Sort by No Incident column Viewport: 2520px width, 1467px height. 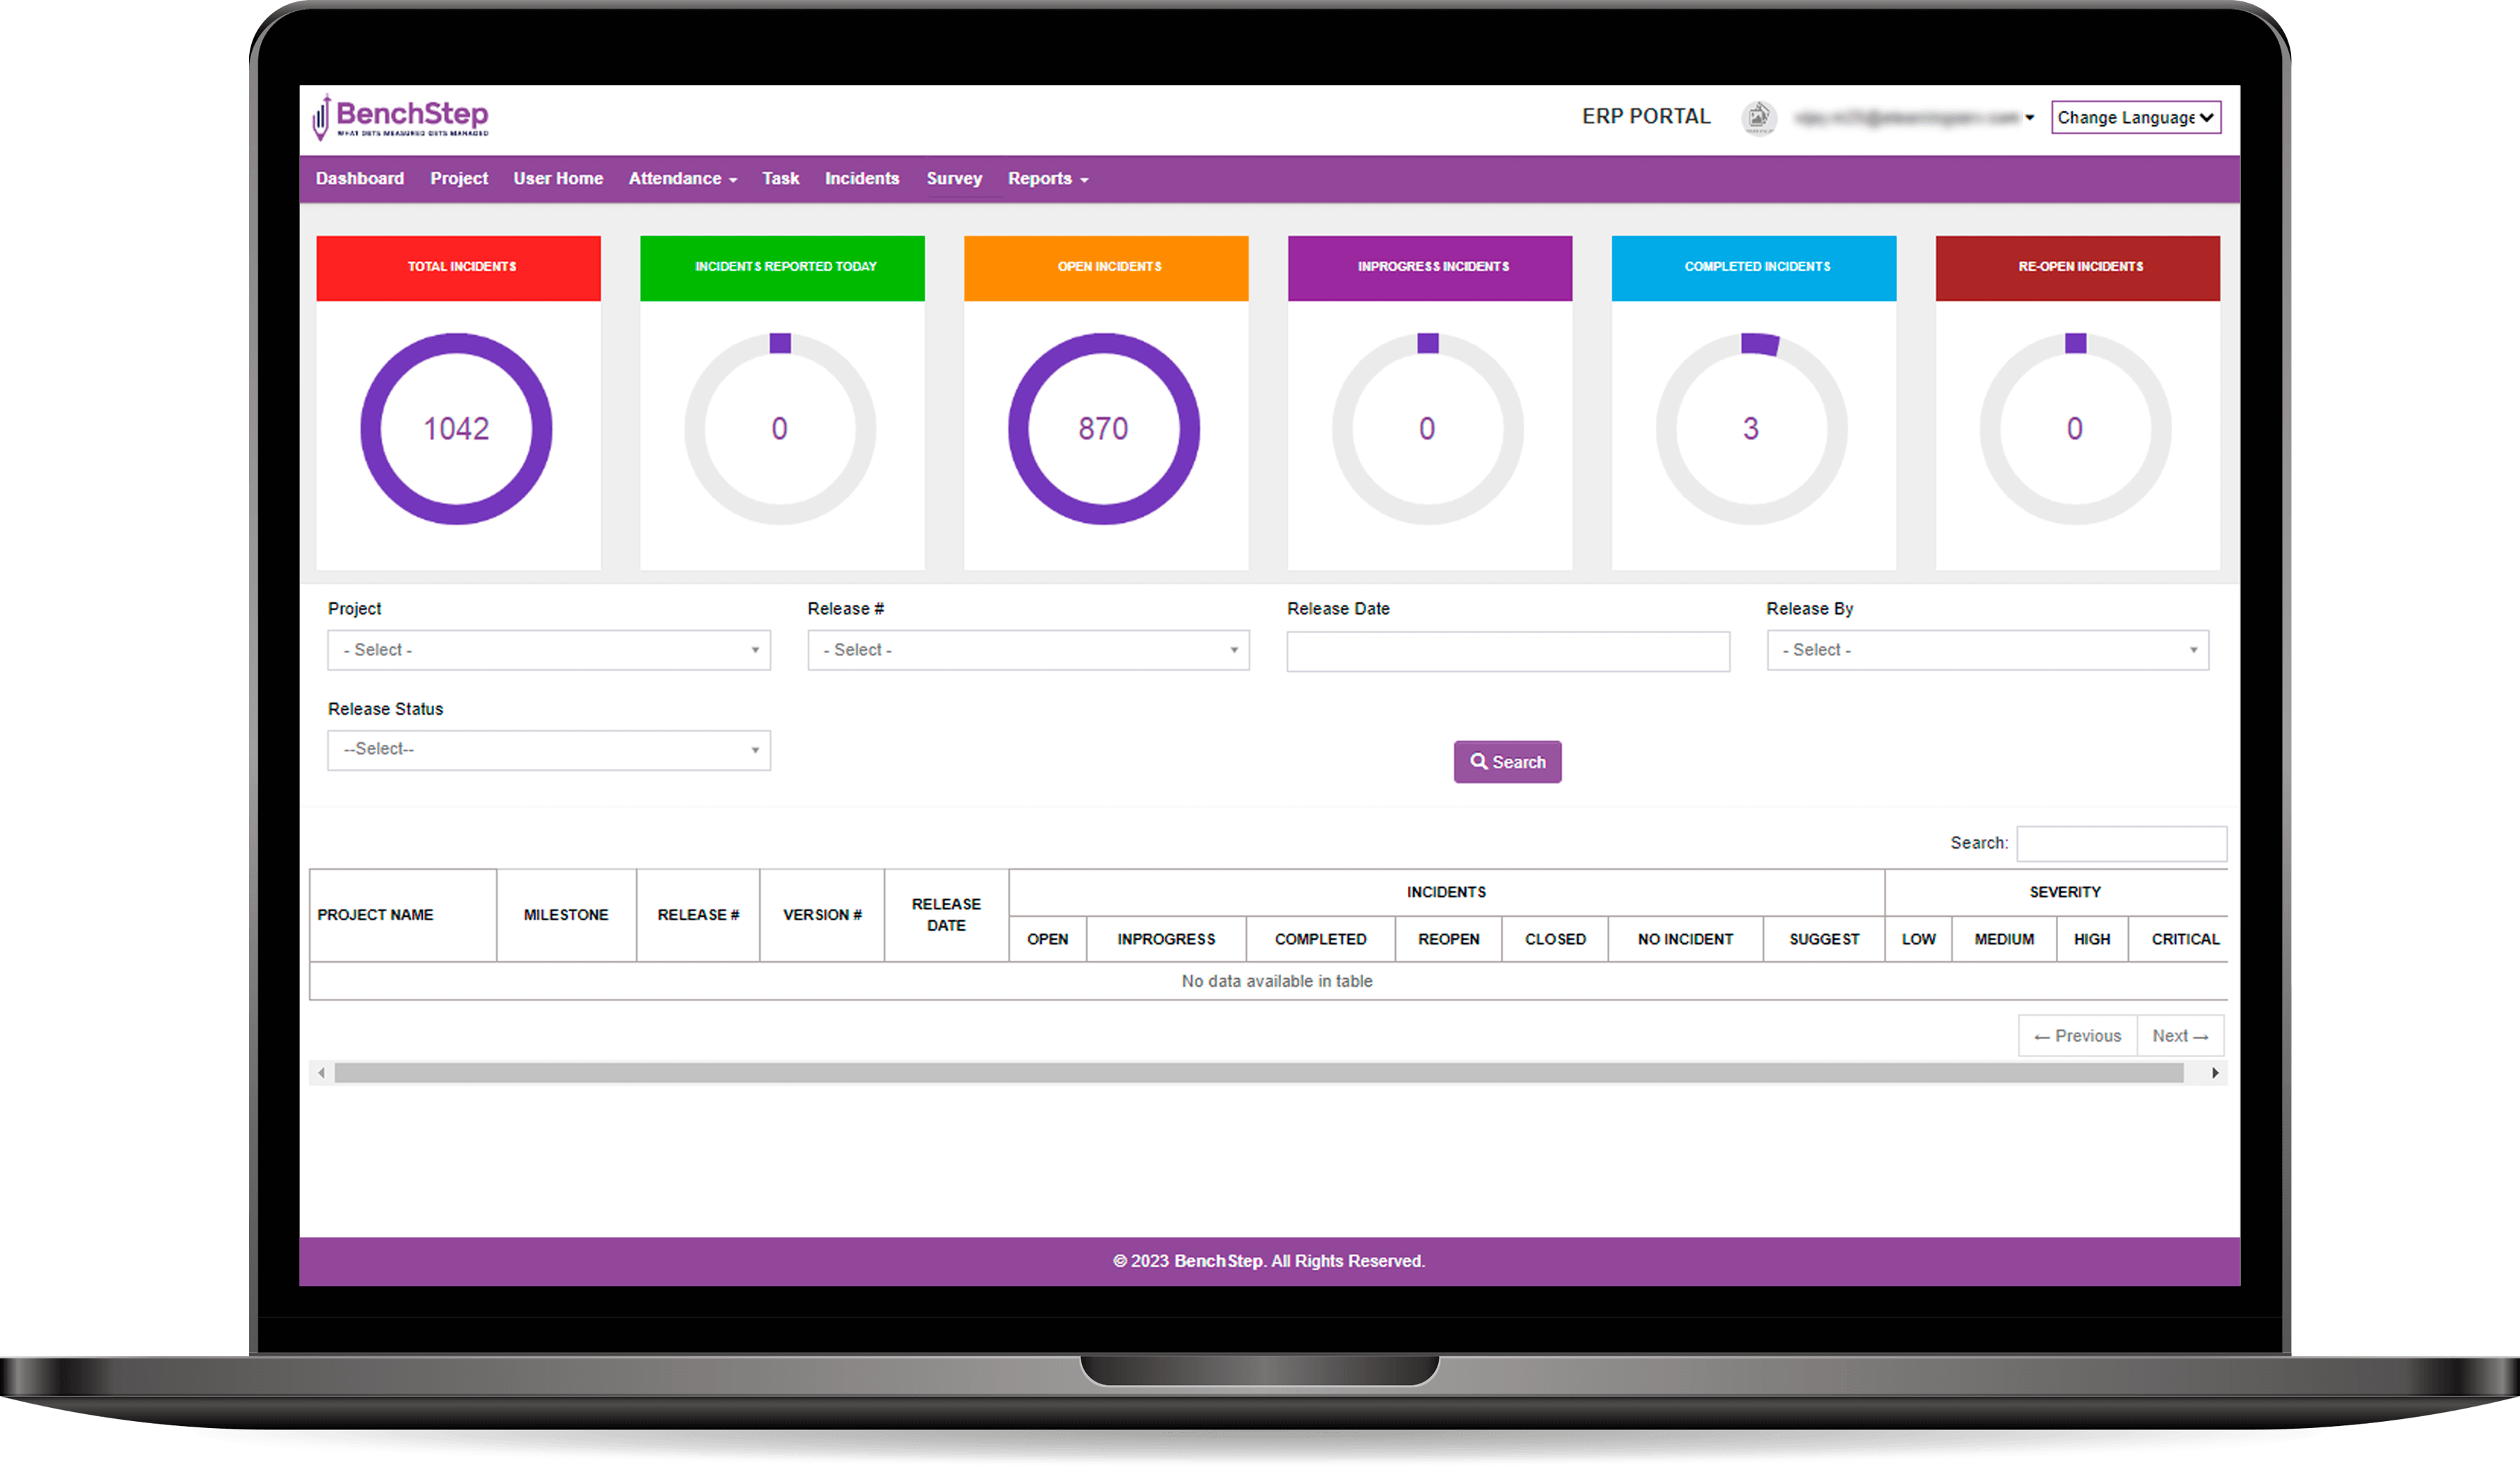[1685, 939]
